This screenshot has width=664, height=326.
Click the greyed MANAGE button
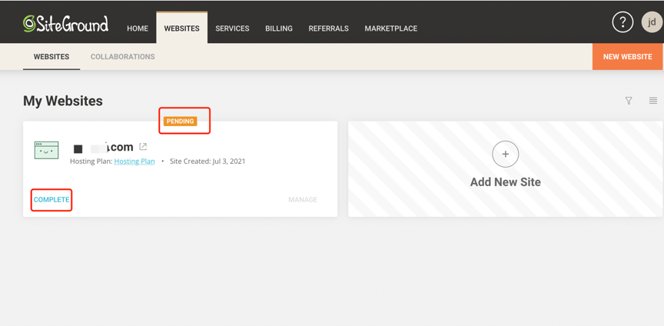303,200
